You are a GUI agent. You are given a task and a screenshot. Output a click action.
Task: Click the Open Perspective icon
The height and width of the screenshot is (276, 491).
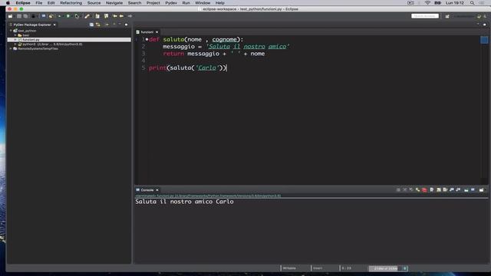click(x=447, y=16)
